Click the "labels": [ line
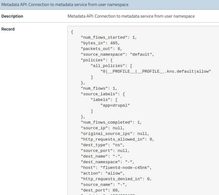This screenshot has width=219, height=195. [104, 100]
